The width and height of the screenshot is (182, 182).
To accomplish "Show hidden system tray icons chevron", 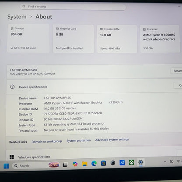I will point(165,161).
